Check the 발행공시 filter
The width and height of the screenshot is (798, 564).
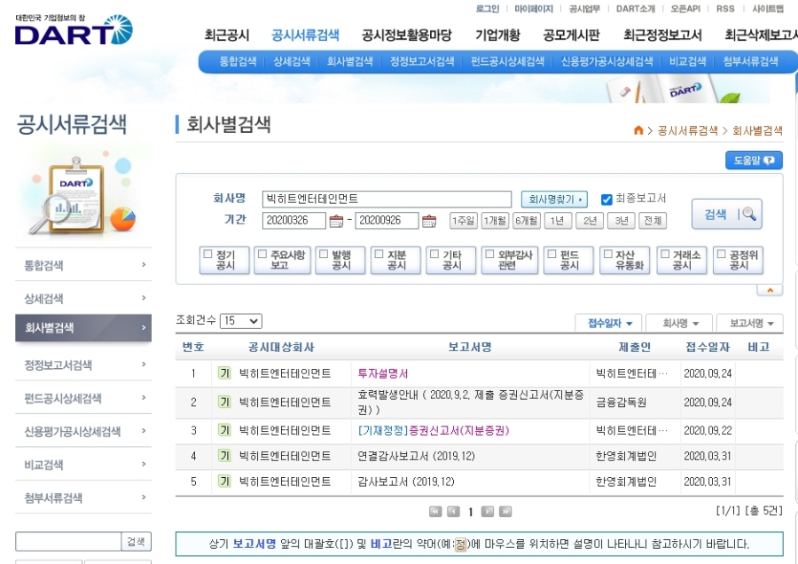[x=324, y=254]
